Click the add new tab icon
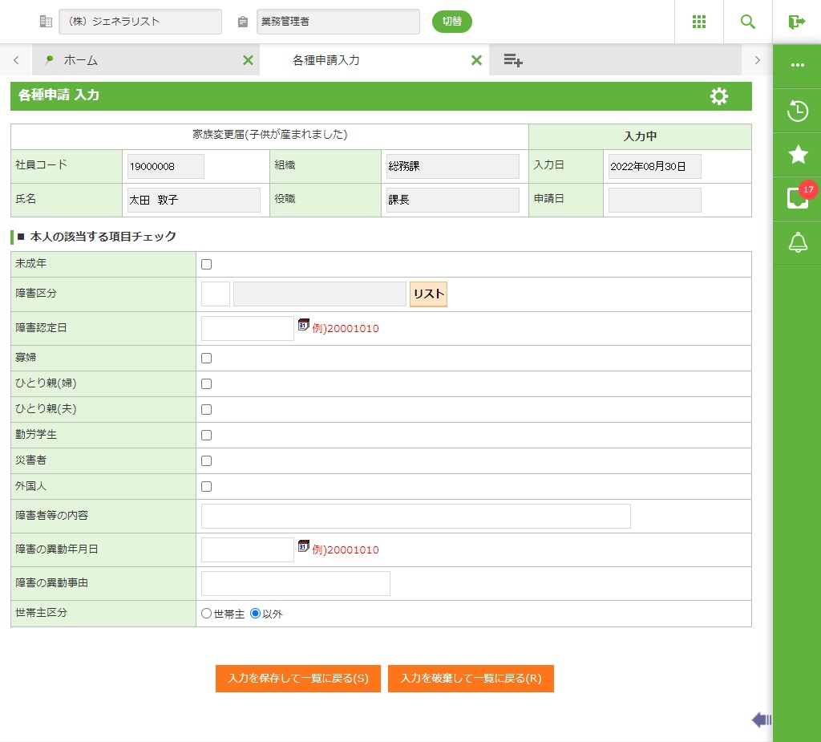The width and height of the screenshot is (821, 742). coord(513,60)
